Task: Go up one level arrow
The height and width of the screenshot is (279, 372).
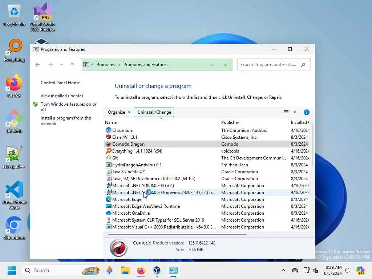Action: point(72,65)
